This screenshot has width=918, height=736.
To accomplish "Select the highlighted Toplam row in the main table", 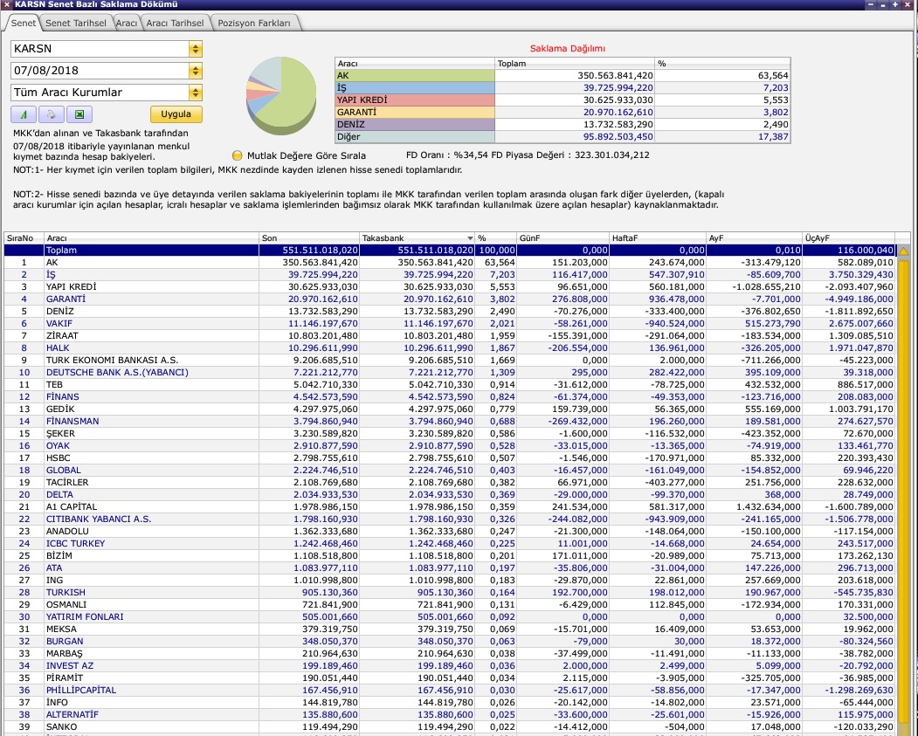I will 450,251.
